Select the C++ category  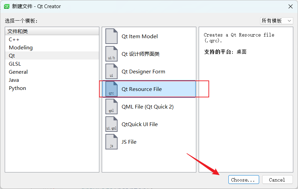[x=52, y=39]
